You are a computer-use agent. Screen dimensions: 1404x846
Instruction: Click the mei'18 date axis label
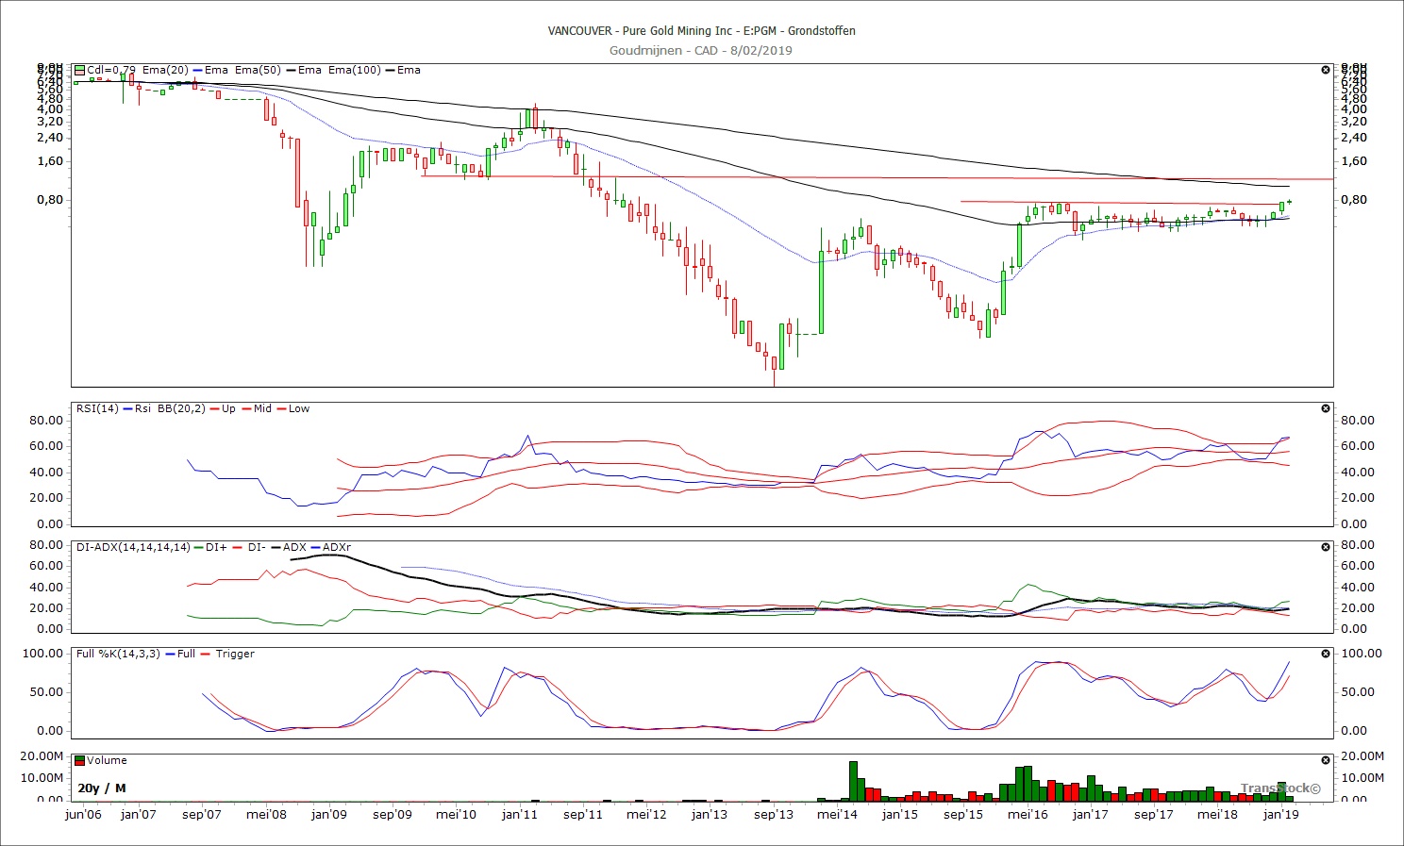[1217, 814]
